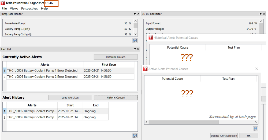The height and width of the screenshot is (140, 268).
Task: Close Active Alerts Potential Causes dialog
Action: click(256, 69)
